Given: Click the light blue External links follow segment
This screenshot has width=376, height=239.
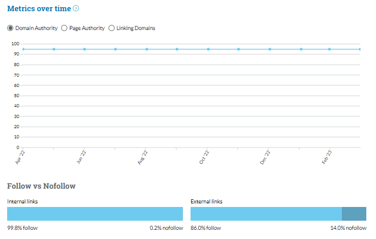Looking at the screenshot, I should click(266, 214).
